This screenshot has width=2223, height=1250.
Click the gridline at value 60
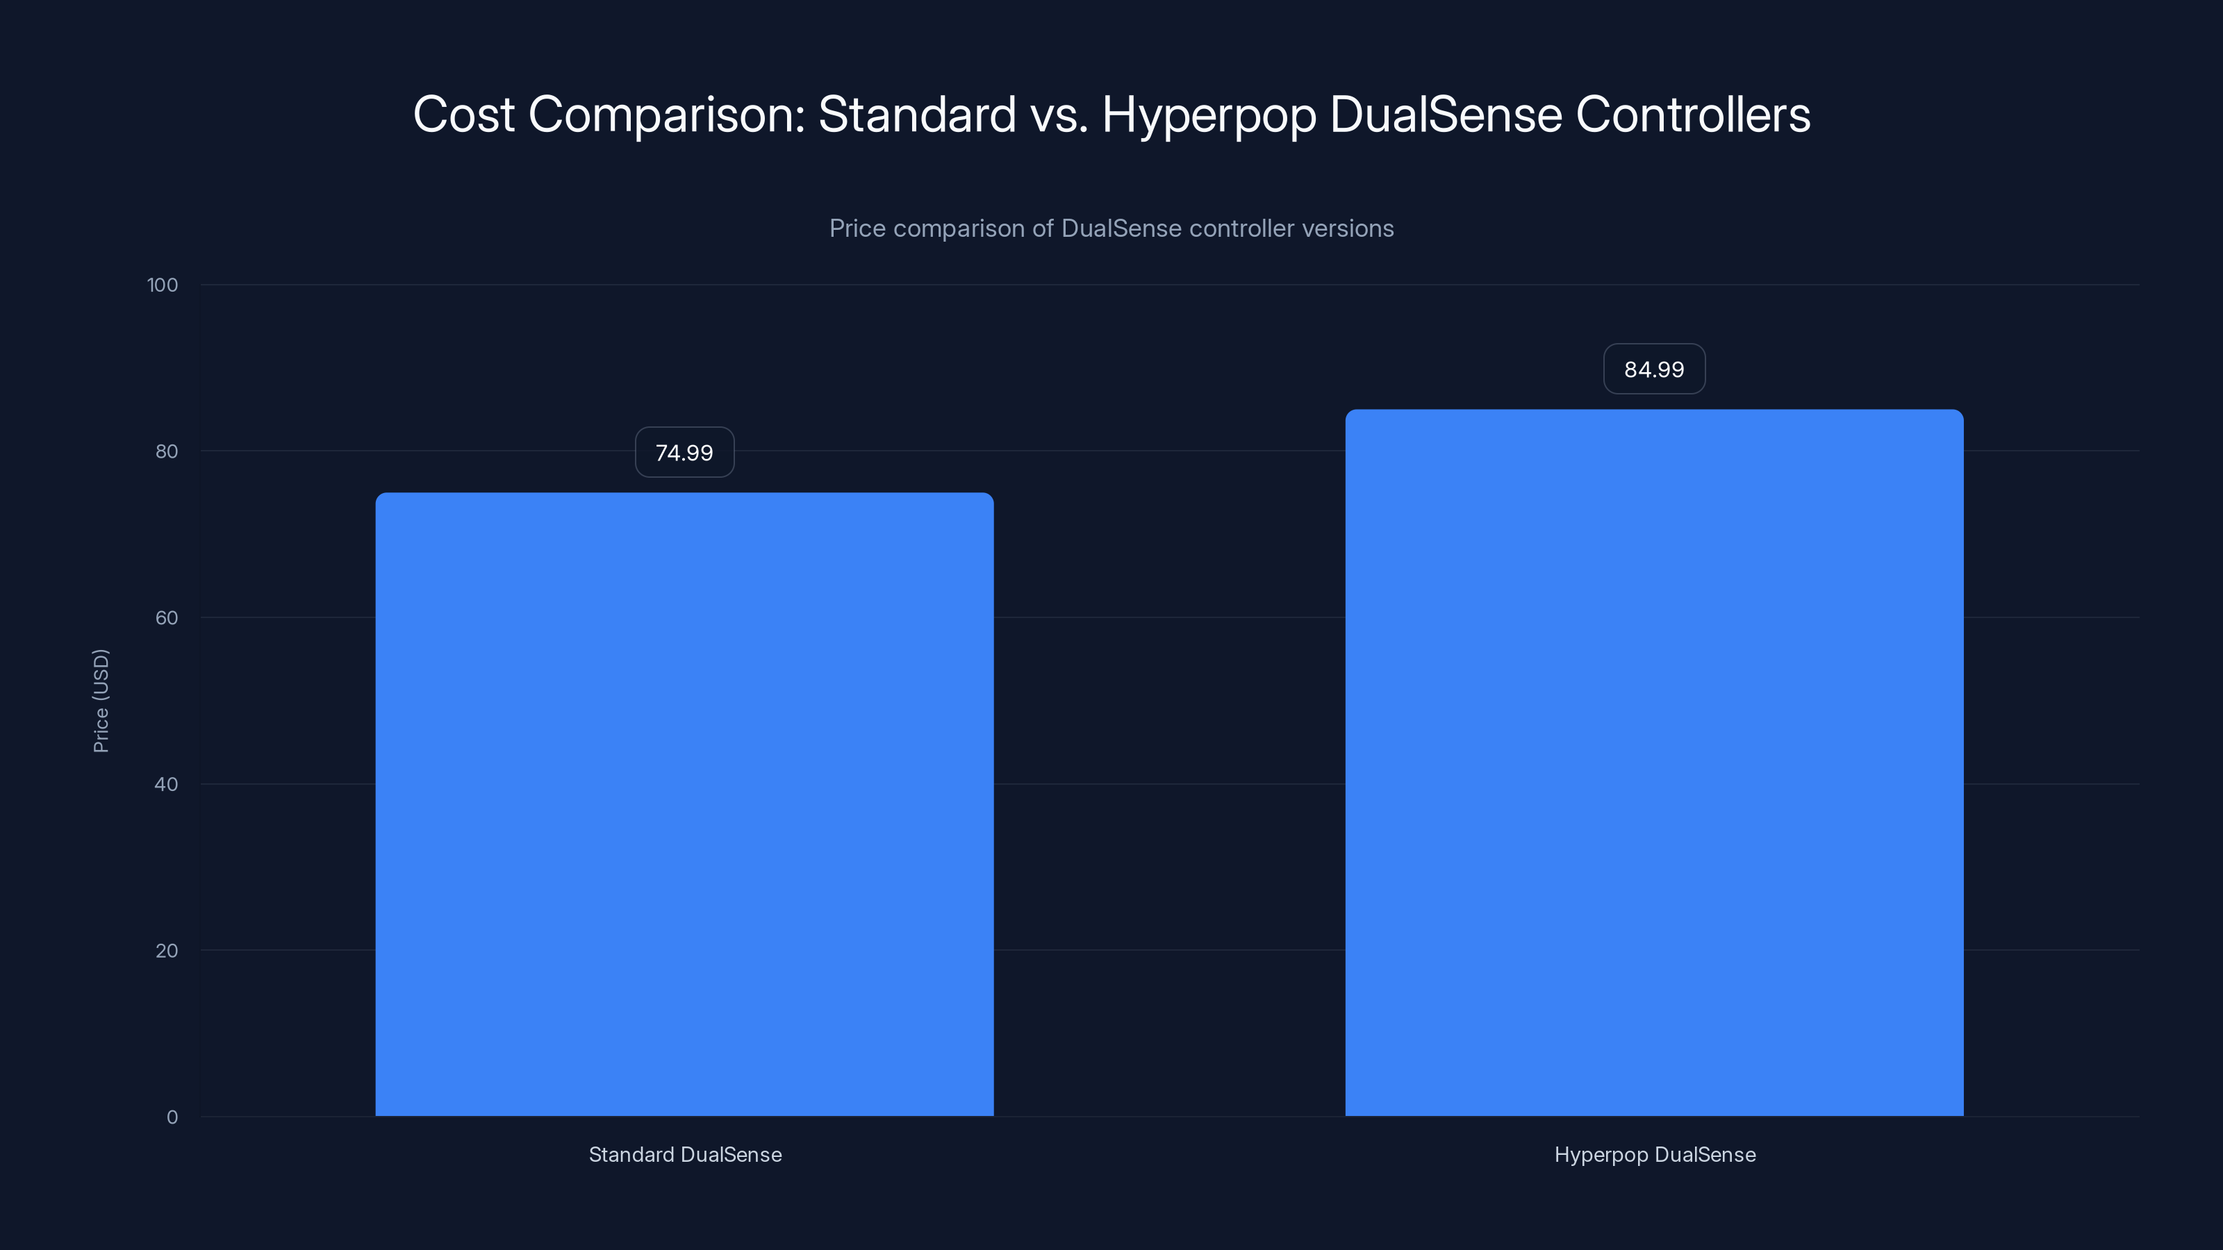[1165, 617]
